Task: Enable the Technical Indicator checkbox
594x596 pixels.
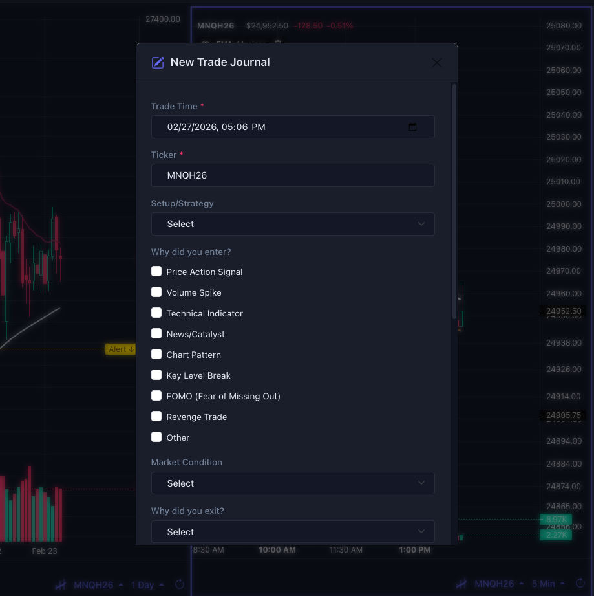Action: pos(156,313)
